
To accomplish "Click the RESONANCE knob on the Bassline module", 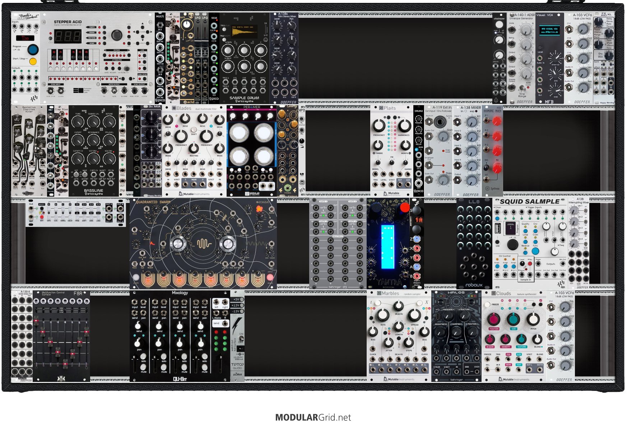I will click(93, 140).
